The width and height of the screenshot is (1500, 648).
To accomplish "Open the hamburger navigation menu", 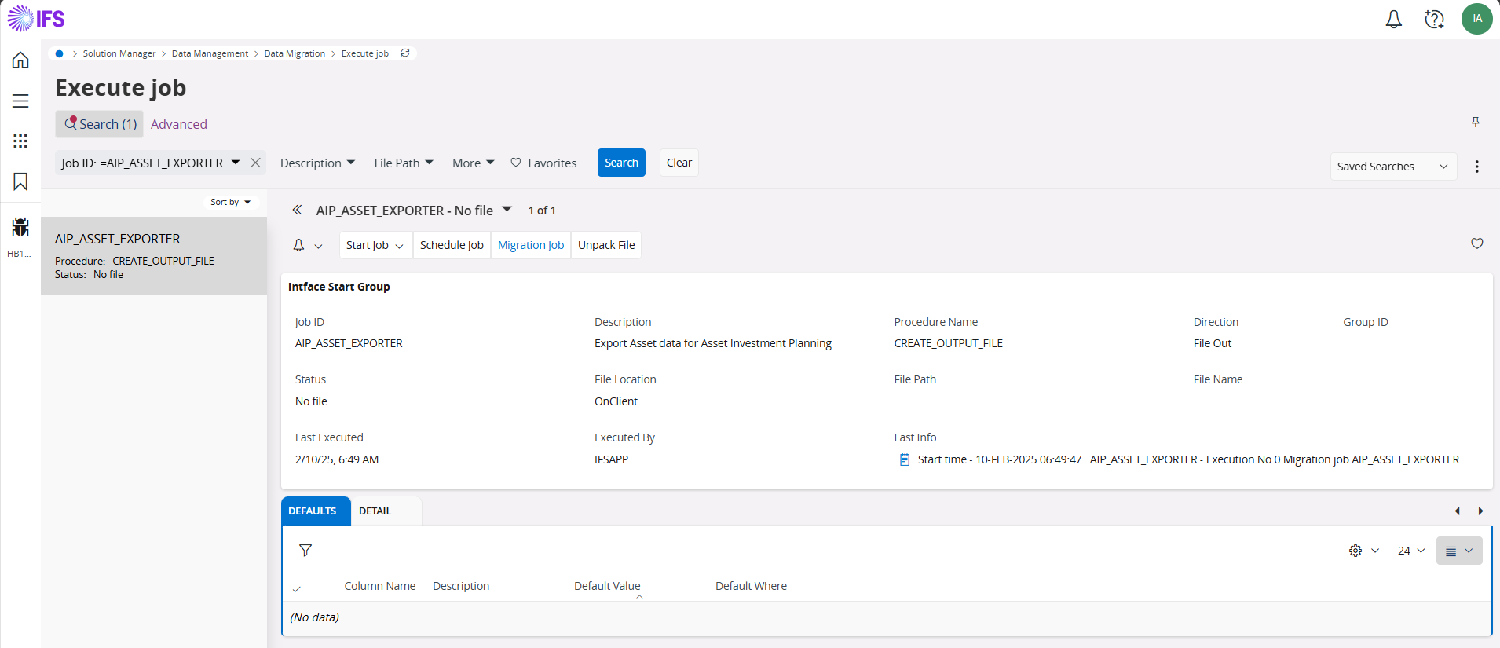I will (20, 101).
